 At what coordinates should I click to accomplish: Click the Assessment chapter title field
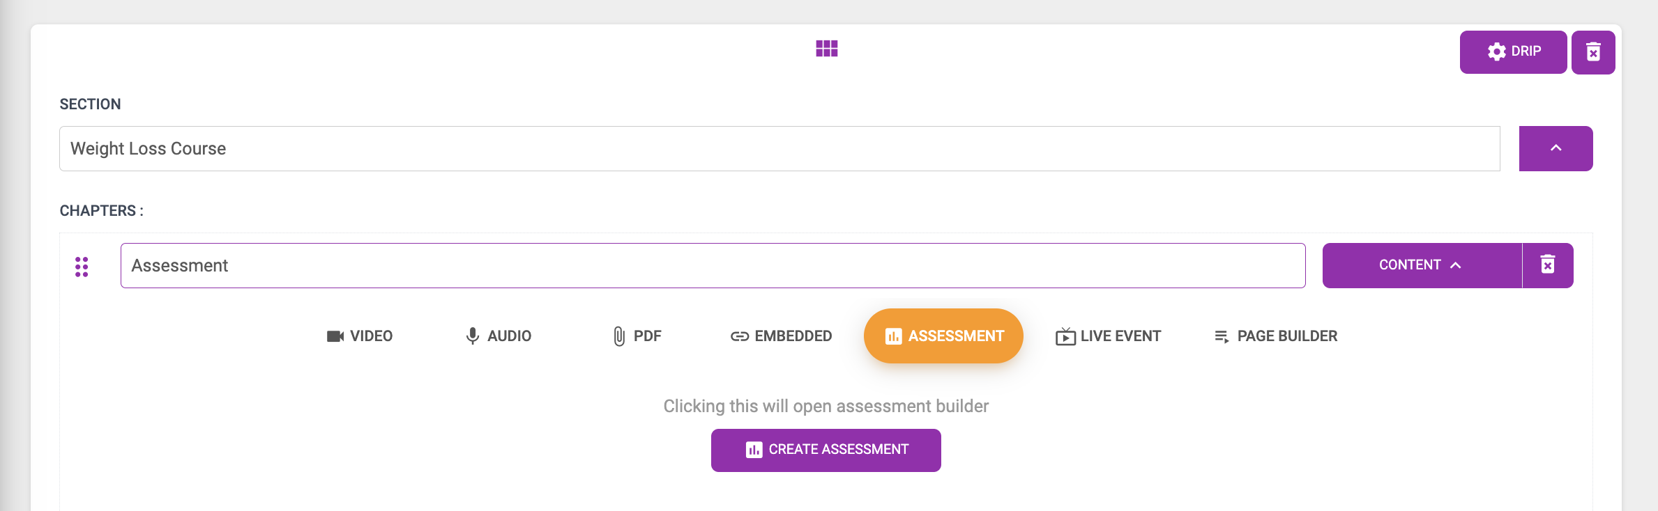tap(712, 265)
